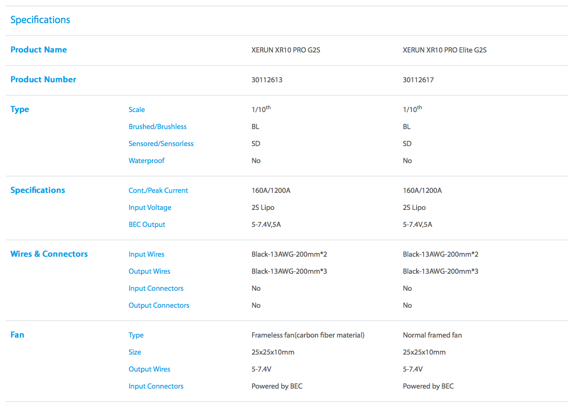Click 5-7.4V,5A BEC value for Elite G2S

coord(418,225)
